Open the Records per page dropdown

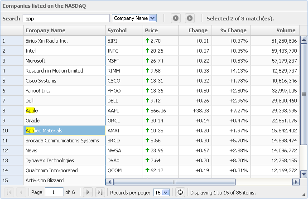coord(165,192)
